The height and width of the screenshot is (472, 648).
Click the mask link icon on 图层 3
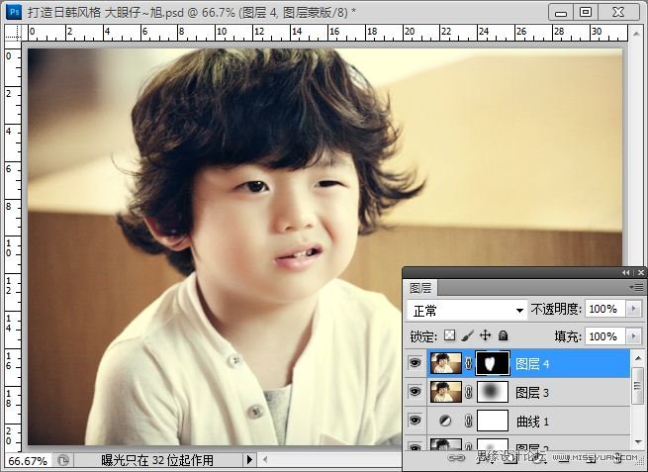click(469, 392)
